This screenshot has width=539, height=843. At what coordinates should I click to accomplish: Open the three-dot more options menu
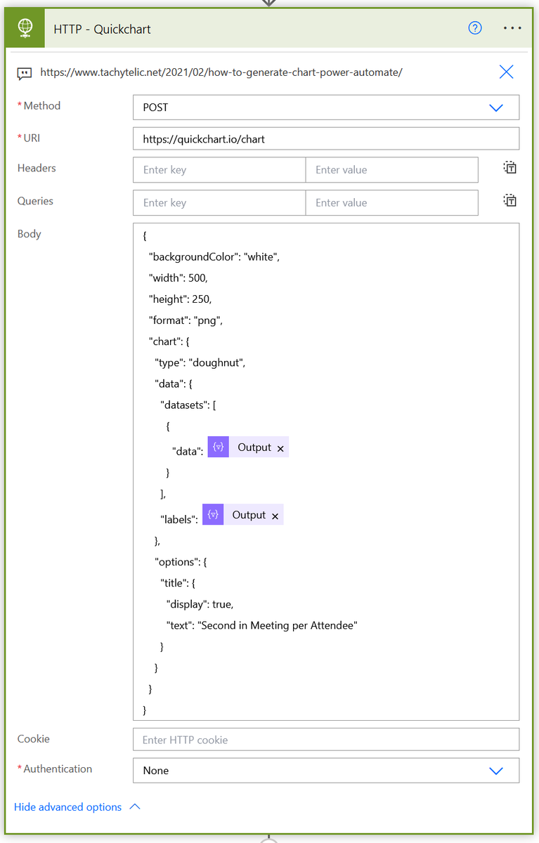click(x=512, y=28)
